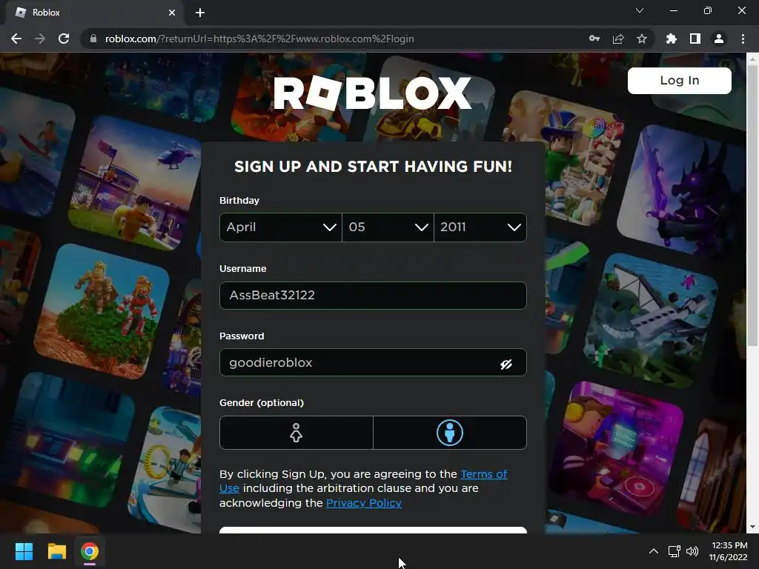Bookmark this page with the star
The width and height of the screenshot is (759, 569).
(x=642, y=39)
